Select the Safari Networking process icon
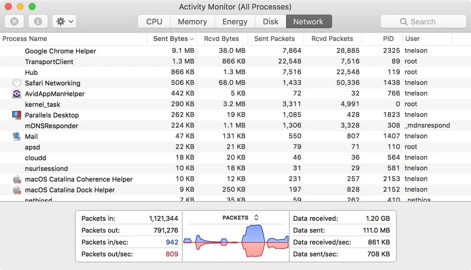471x270 pixels. pyautogui.click(x=16, y=83)
